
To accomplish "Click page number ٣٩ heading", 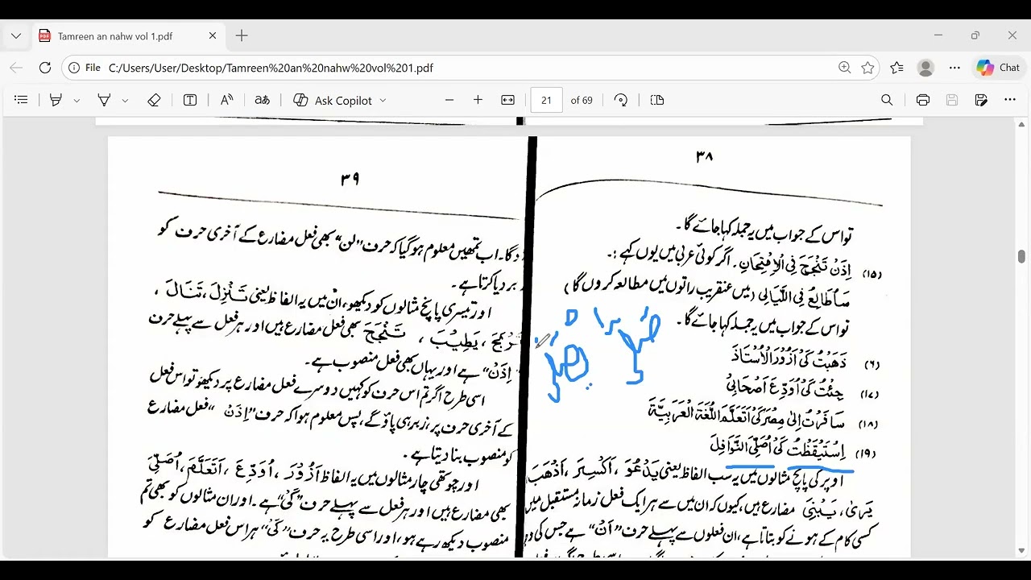I will (x=350, y=179).
